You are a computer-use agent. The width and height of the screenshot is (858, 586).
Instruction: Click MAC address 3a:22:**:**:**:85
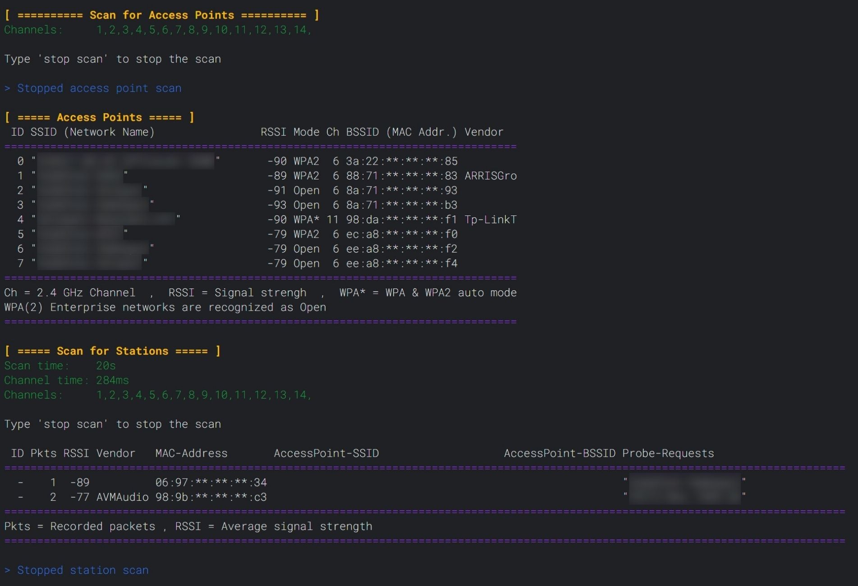coord(402,161)
